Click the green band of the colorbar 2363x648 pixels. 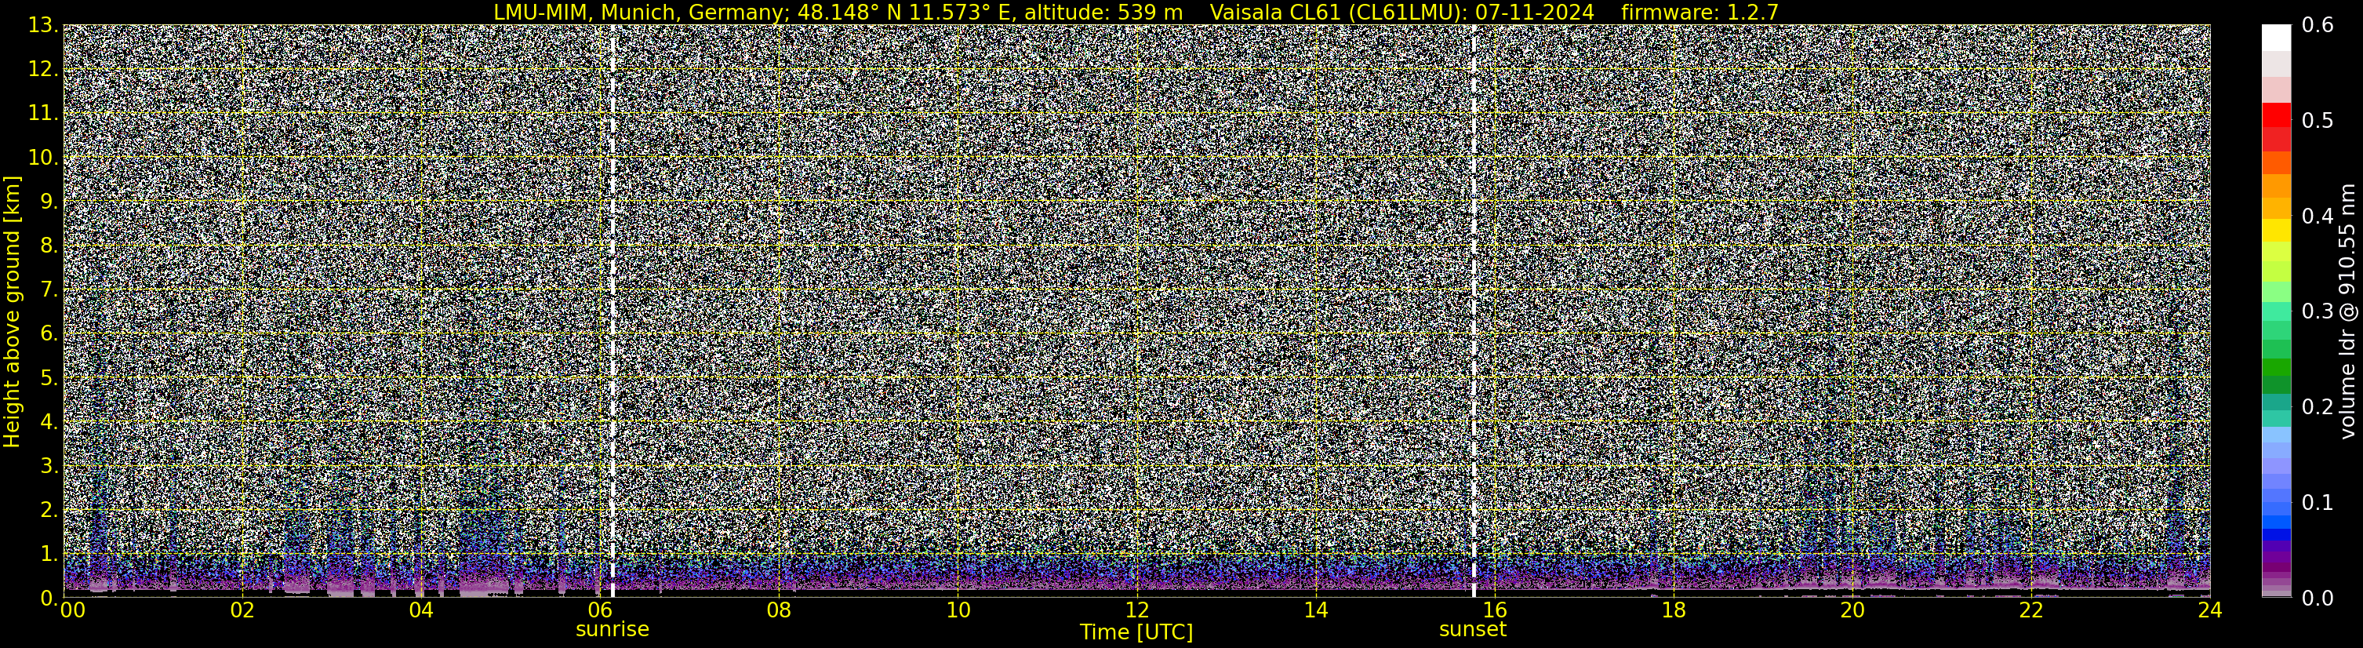(x=2276, y=367)
